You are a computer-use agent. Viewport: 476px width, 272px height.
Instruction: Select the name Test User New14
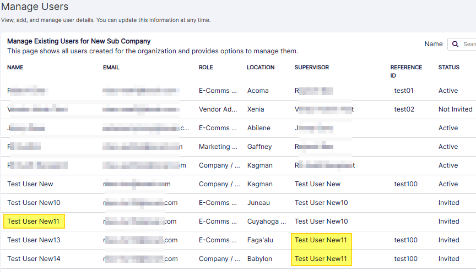34,259
